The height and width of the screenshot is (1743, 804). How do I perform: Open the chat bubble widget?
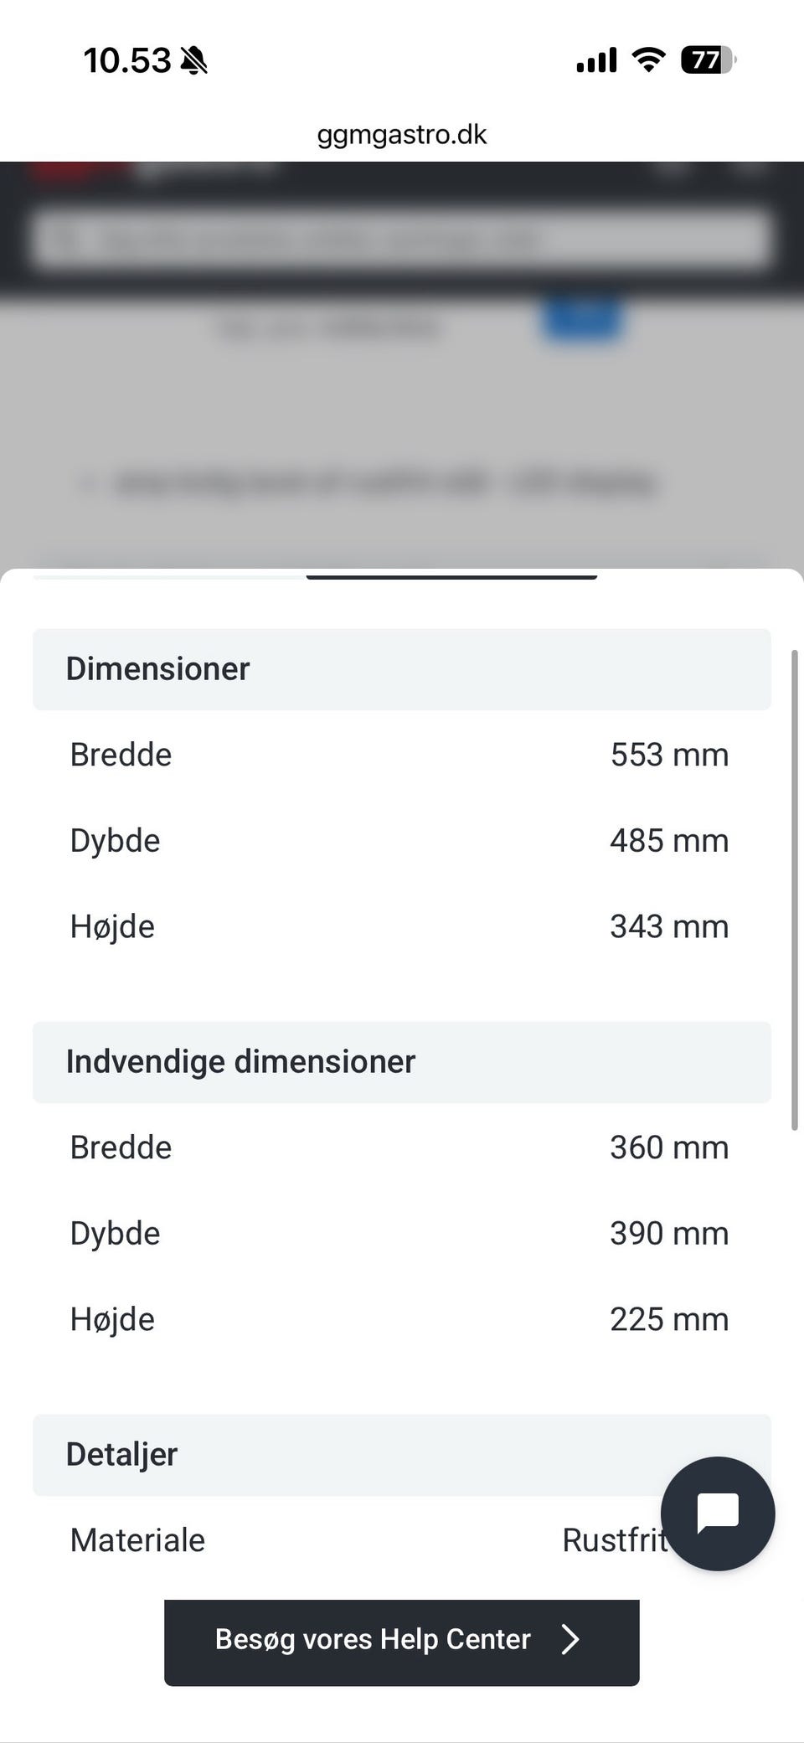[718, 1514]
